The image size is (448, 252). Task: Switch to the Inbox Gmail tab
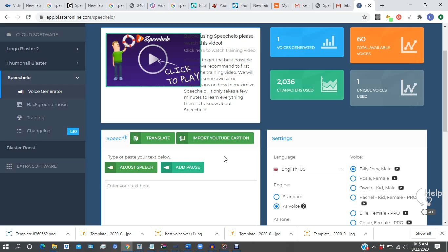click(343, 6)
